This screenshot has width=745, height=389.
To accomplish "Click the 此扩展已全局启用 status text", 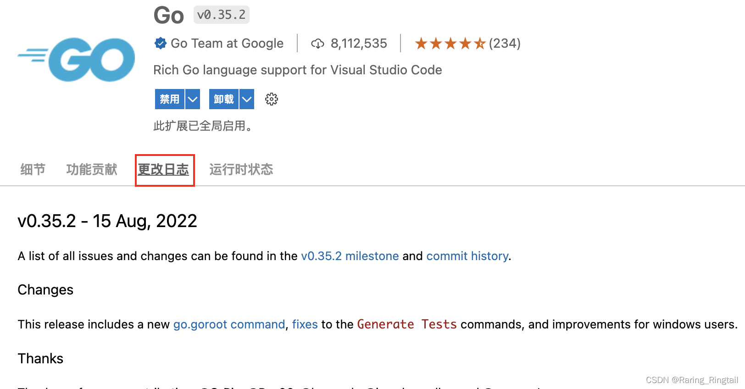I will coord(203,126).
